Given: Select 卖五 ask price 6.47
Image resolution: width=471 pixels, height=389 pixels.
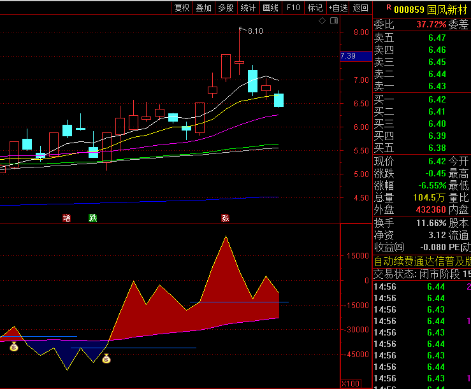Looking at the screenshot, I should tap(437, 38).
